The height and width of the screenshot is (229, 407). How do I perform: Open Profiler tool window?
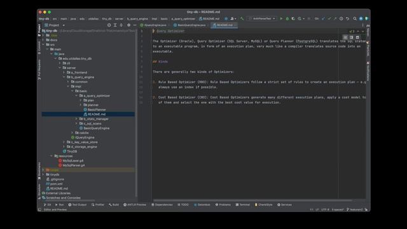pos(98,205)
